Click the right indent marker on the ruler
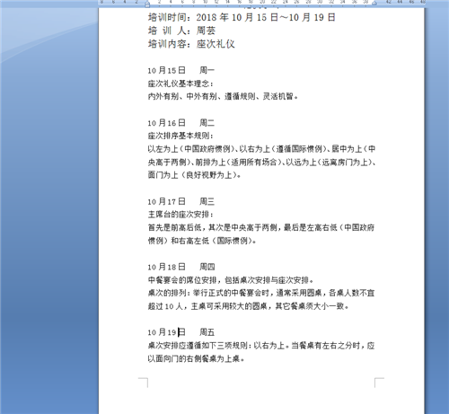449x414 pixels. coord(374,3)
